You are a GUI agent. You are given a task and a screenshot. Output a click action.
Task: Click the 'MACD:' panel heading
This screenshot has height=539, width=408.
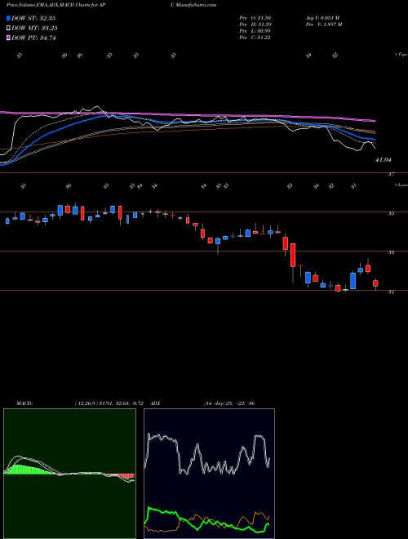[24, 403]
